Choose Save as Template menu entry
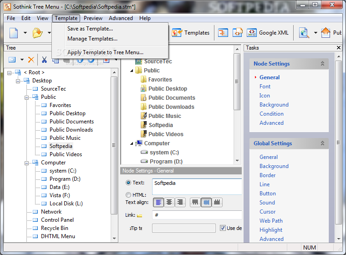Viewport: 346px width, 255px height. click(90, 29)
